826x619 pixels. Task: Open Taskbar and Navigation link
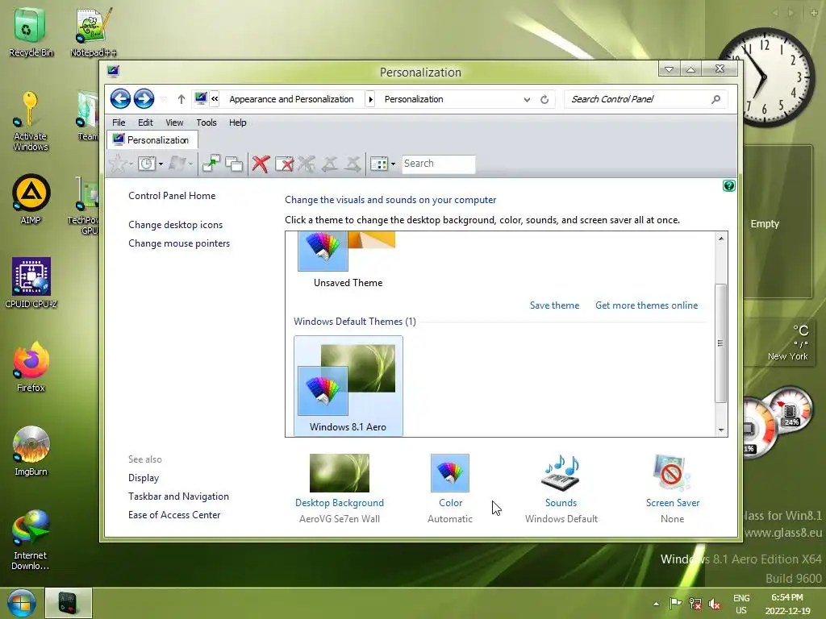[x=178, y=496]
